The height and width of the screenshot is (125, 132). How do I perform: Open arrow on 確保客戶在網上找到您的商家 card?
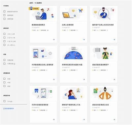point(114,39)
